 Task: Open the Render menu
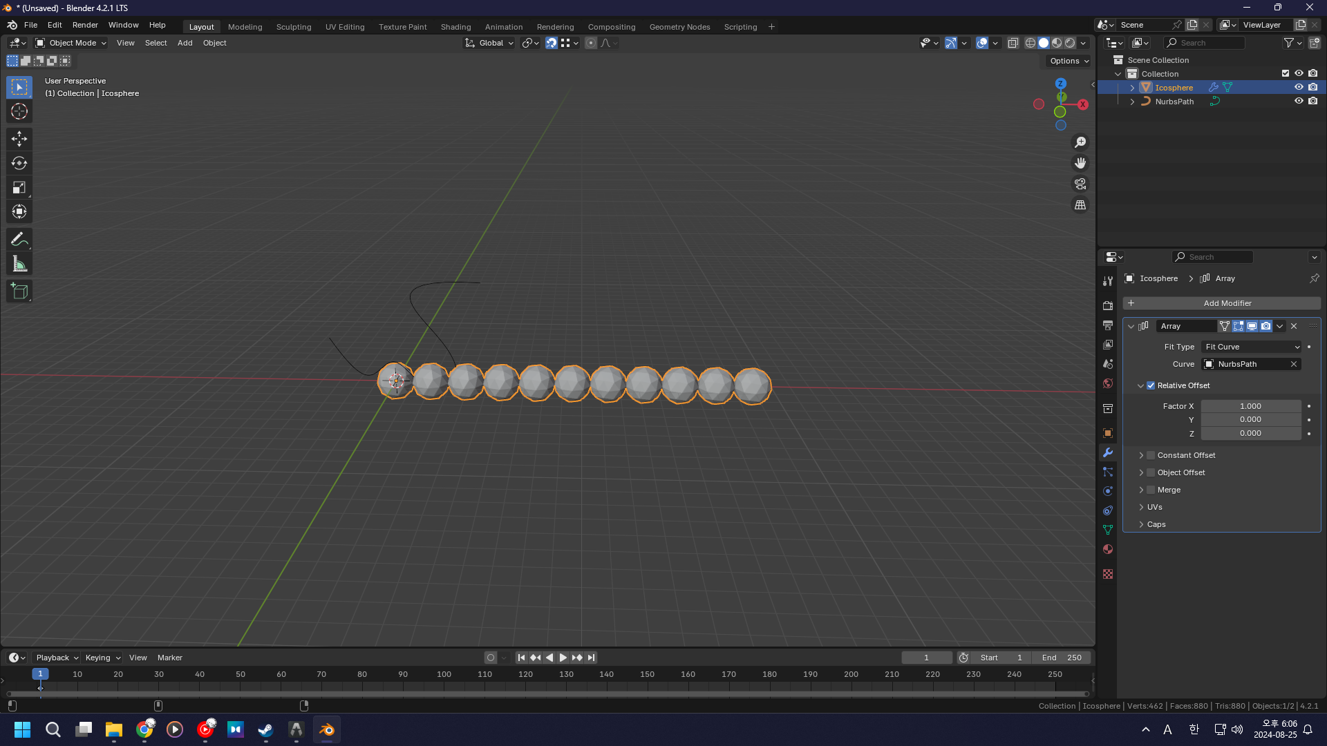click(x=85, y=25)
